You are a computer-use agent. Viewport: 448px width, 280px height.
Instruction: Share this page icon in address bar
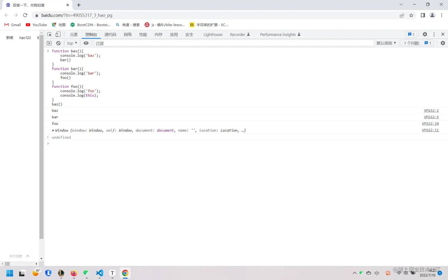pos(402,15)
